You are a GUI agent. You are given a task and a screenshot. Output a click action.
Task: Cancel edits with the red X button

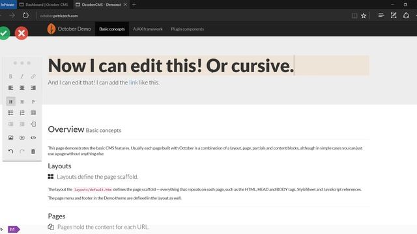pyautogui.click(x=22, y=33)
